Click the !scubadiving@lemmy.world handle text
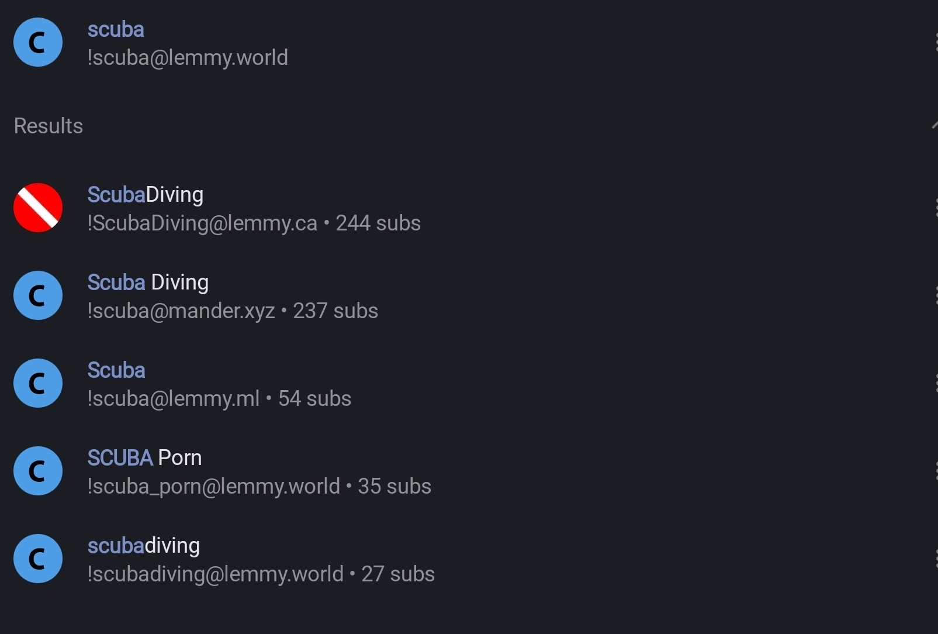 [x=215, y=574]
